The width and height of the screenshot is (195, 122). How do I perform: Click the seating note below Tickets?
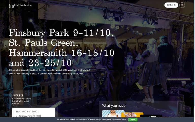coord(22,101)
